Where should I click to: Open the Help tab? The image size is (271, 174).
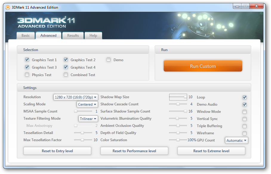point(93,36)
